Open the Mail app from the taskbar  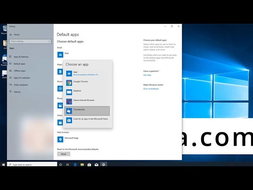point(96,165)
